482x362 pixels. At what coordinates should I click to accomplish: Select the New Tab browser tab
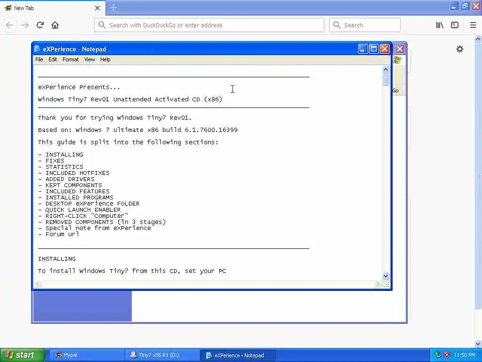[52, 8]
